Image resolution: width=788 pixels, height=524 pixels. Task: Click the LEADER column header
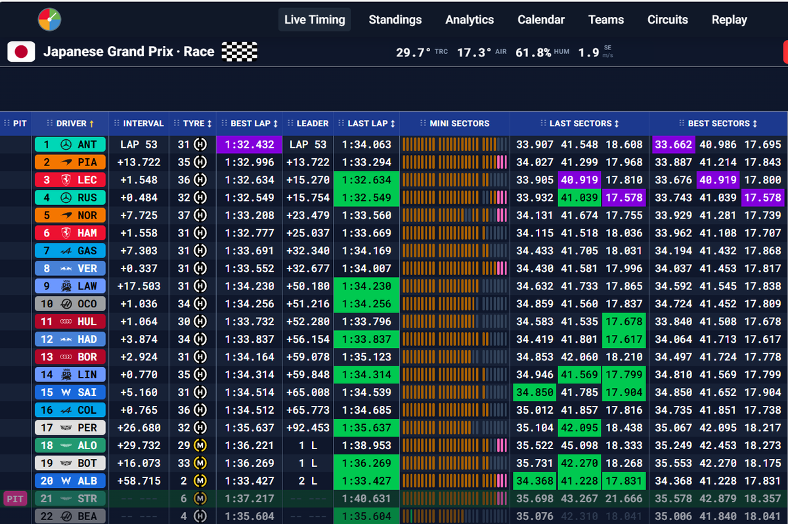(308, 123)
